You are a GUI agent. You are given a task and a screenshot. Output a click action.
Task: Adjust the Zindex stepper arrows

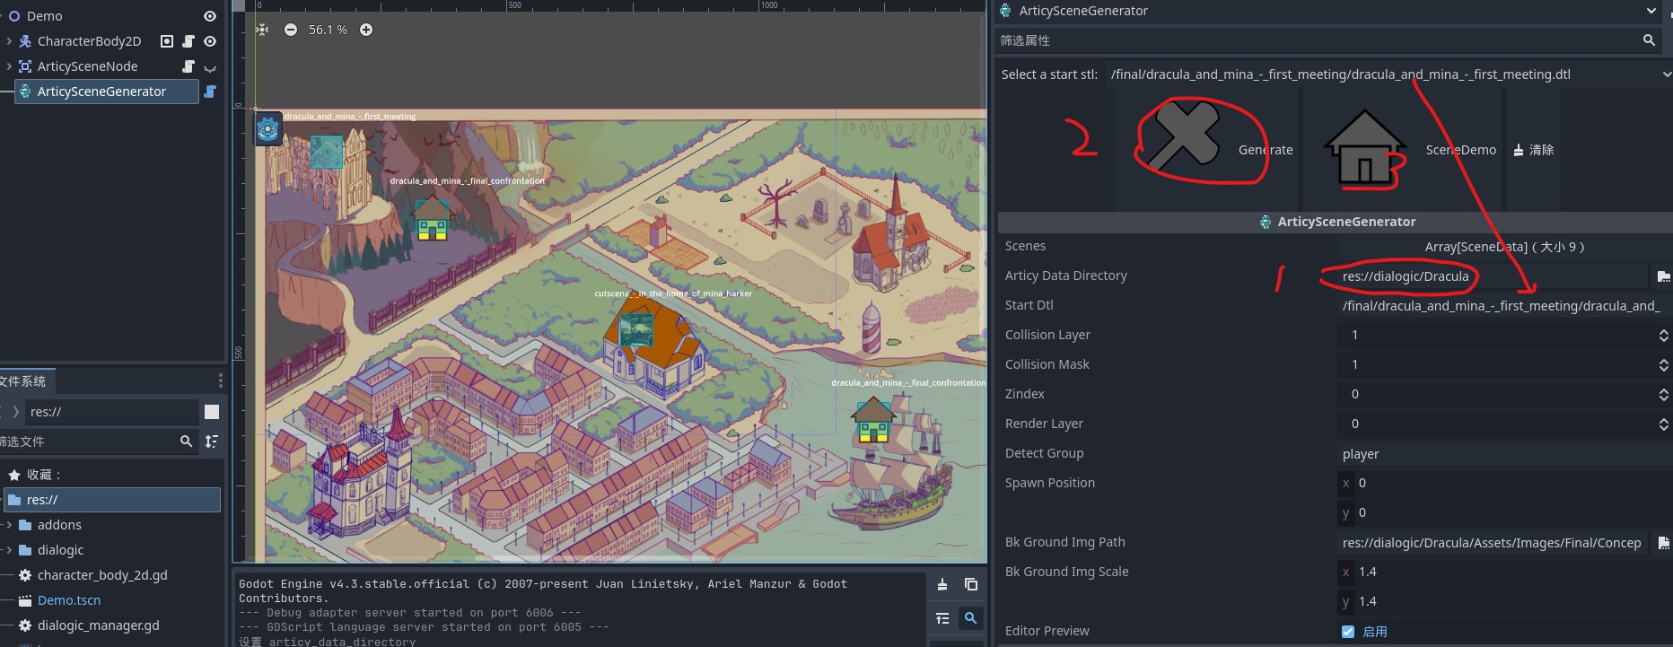[1663, 394]
